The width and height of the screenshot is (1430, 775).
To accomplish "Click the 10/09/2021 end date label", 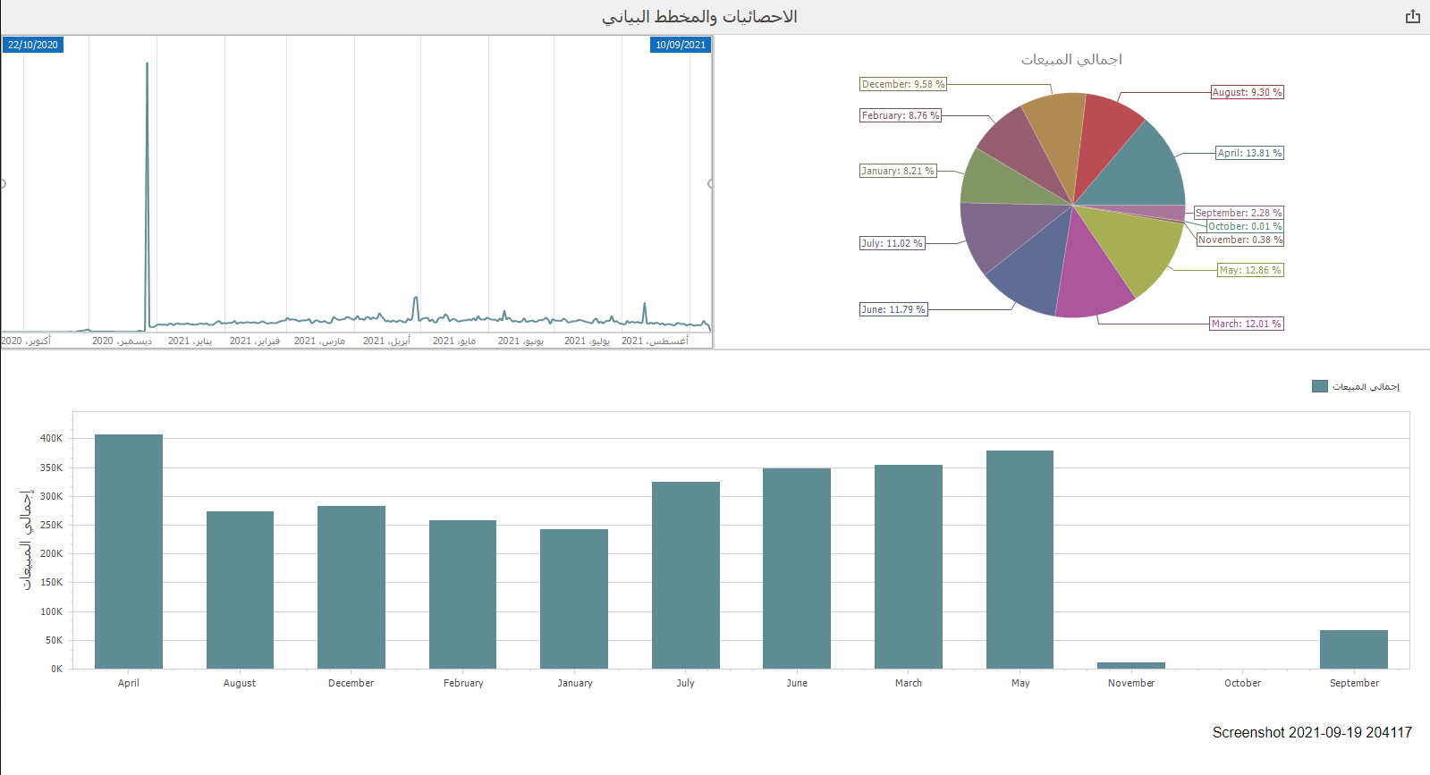I will (681, 45).
